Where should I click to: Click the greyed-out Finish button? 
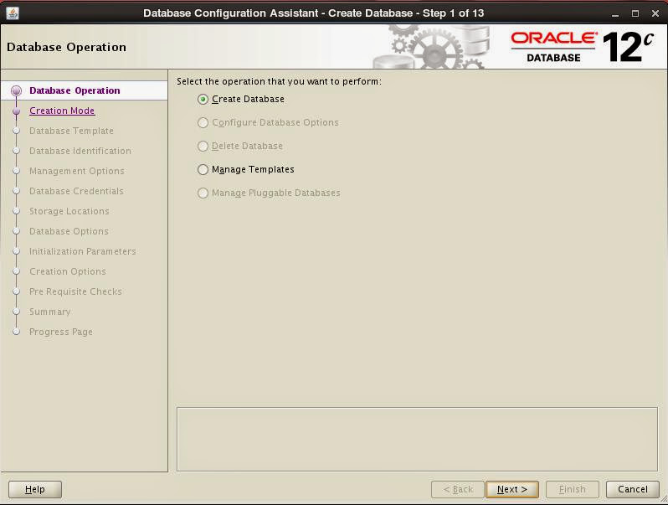[x=572, y=489]
